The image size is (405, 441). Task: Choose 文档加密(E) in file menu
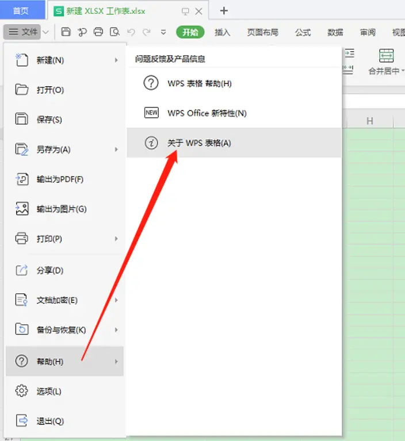[65, 300]
